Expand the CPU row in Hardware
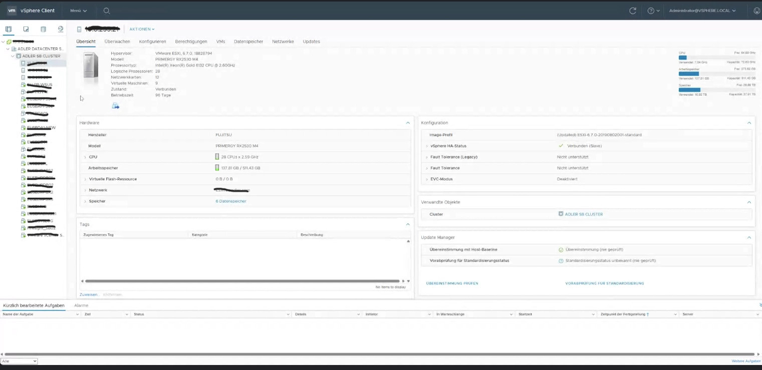 (x=85, y=157)
